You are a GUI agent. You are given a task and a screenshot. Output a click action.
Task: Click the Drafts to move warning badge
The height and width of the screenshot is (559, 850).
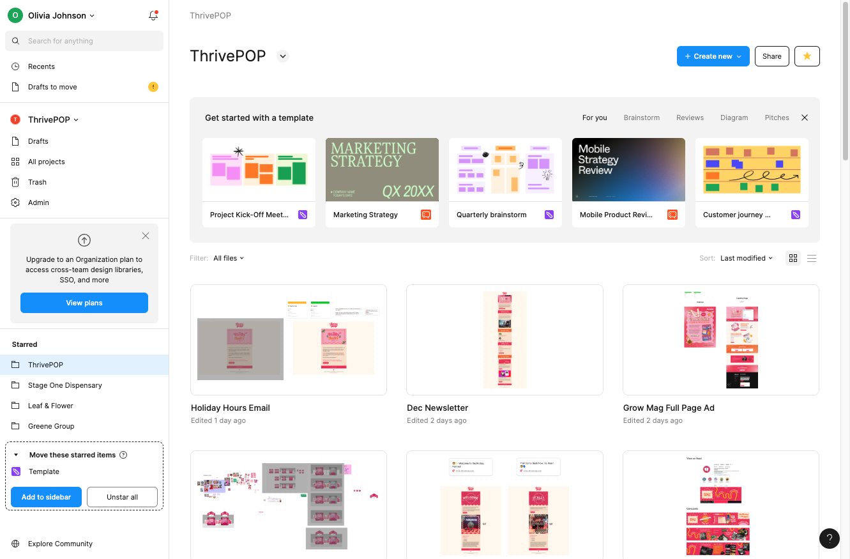pos(153,87)
